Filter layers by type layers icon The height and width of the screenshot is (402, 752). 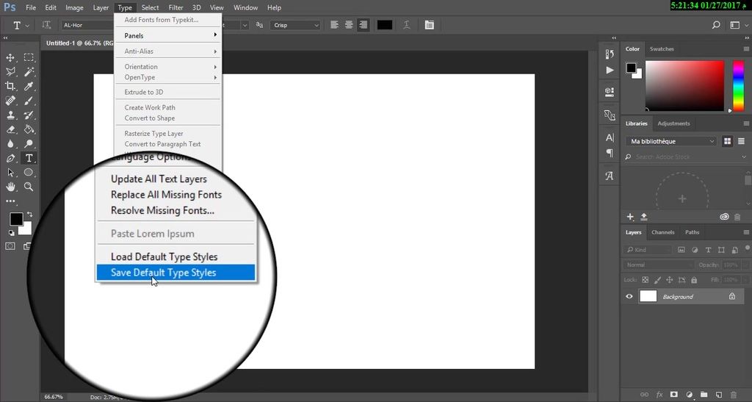tap(708, 250)
